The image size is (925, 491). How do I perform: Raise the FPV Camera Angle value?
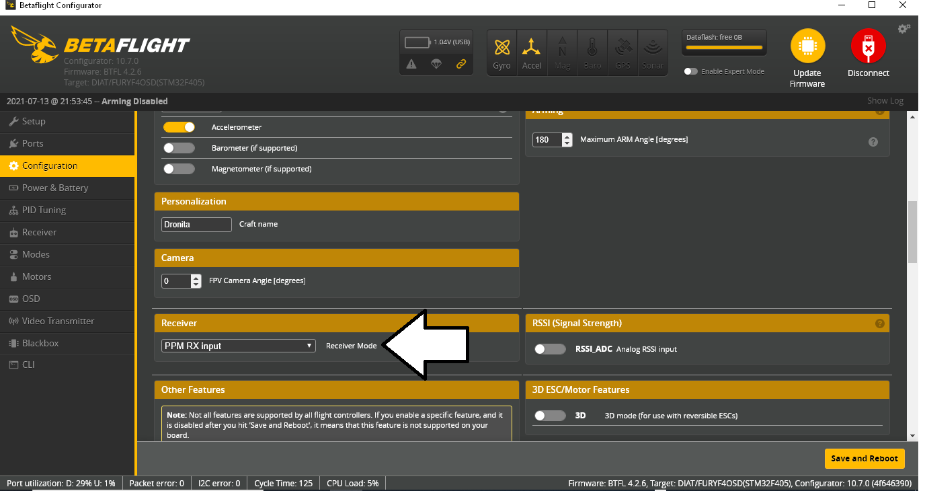click(196, 278)
